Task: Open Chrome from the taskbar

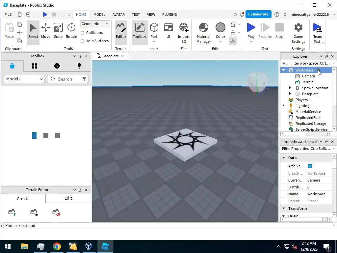Action: pos(57,246)
